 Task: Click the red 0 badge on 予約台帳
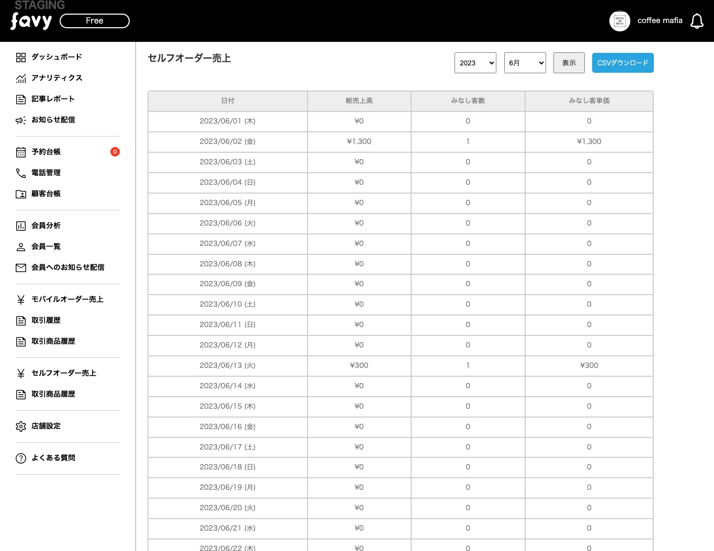click(x=115, y=152)
